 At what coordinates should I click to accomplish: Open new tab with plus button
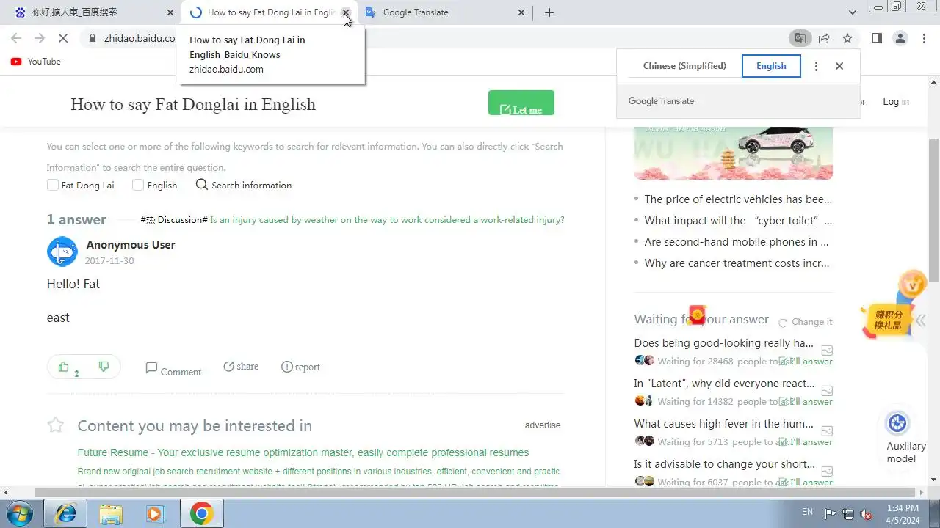(549, 12)
